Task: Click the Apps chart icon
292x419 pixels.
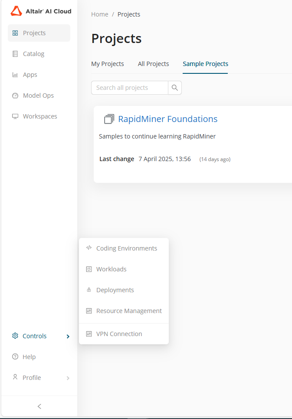Action: pyautogui.click(x=15, y=75)
